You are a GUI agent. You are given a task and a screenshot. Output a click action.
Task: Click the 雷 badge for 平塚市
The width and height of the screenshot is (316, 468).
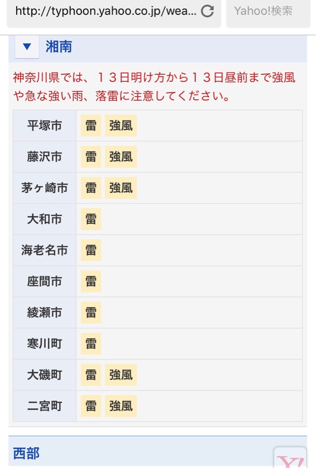(91, 125)
